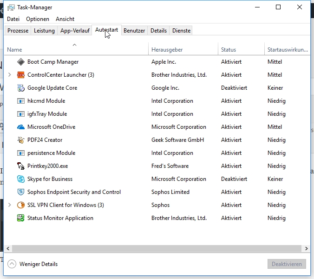
Task: Click the horizontal scrollbar track
Action: click(x=157, y=248)
